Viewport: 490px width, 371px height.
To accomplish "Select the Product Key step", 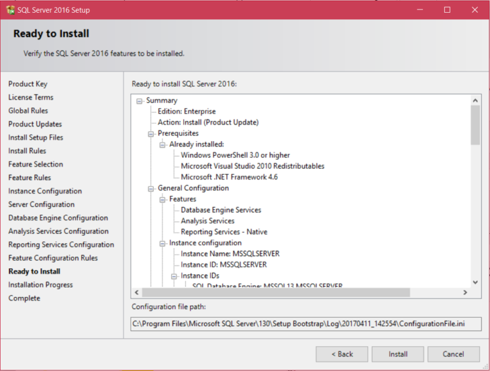I will (x=28, y=84).
